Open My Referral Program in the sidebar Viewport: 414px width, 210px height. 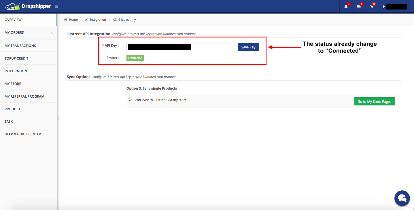point(29,96)
